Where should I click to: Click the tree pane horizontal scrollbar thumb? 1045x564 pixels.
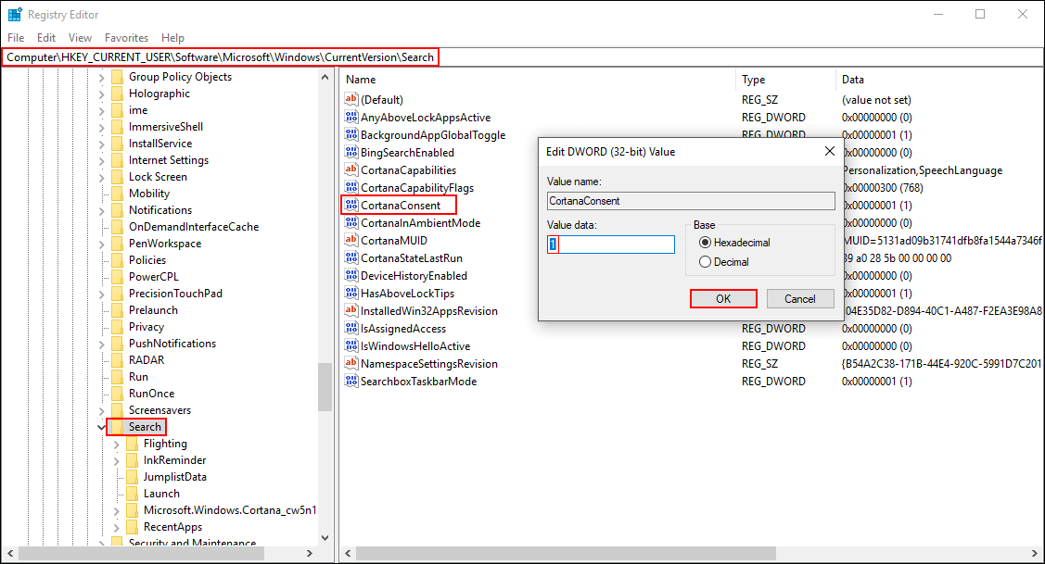click(141, 553)
